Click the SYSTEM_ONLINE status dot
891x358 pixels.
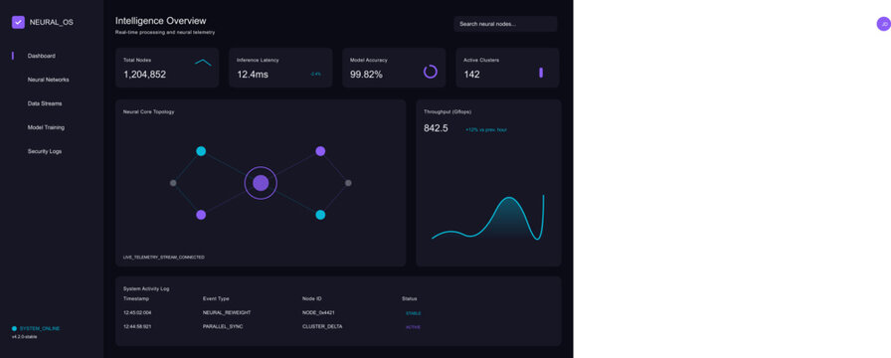14,328
